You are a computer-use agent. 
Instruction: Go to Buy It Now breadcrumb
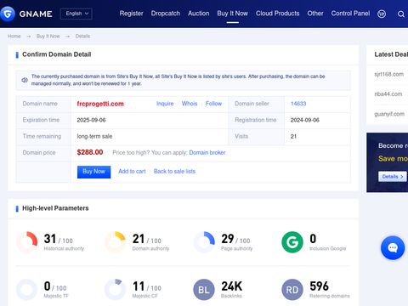point(48,37)
